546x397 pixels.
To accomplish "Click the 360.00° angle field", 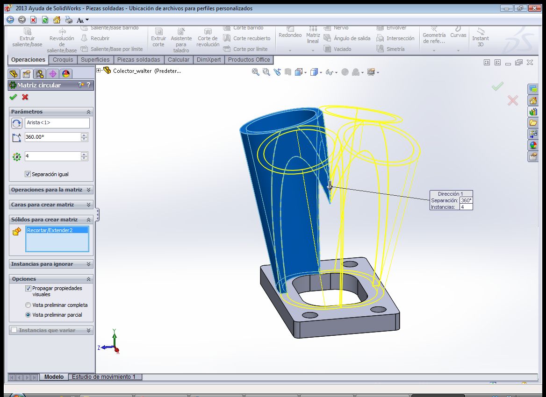I will point(53,137).
